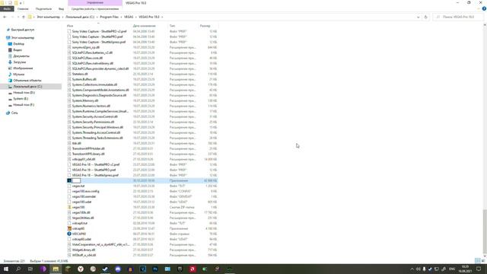
Task: Click the file rename text box
Action: pyautogui.click(x=76, y=180)
